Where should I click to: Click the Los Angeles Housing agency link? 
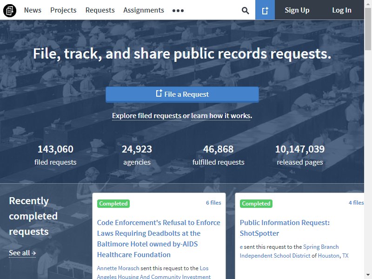154,272
